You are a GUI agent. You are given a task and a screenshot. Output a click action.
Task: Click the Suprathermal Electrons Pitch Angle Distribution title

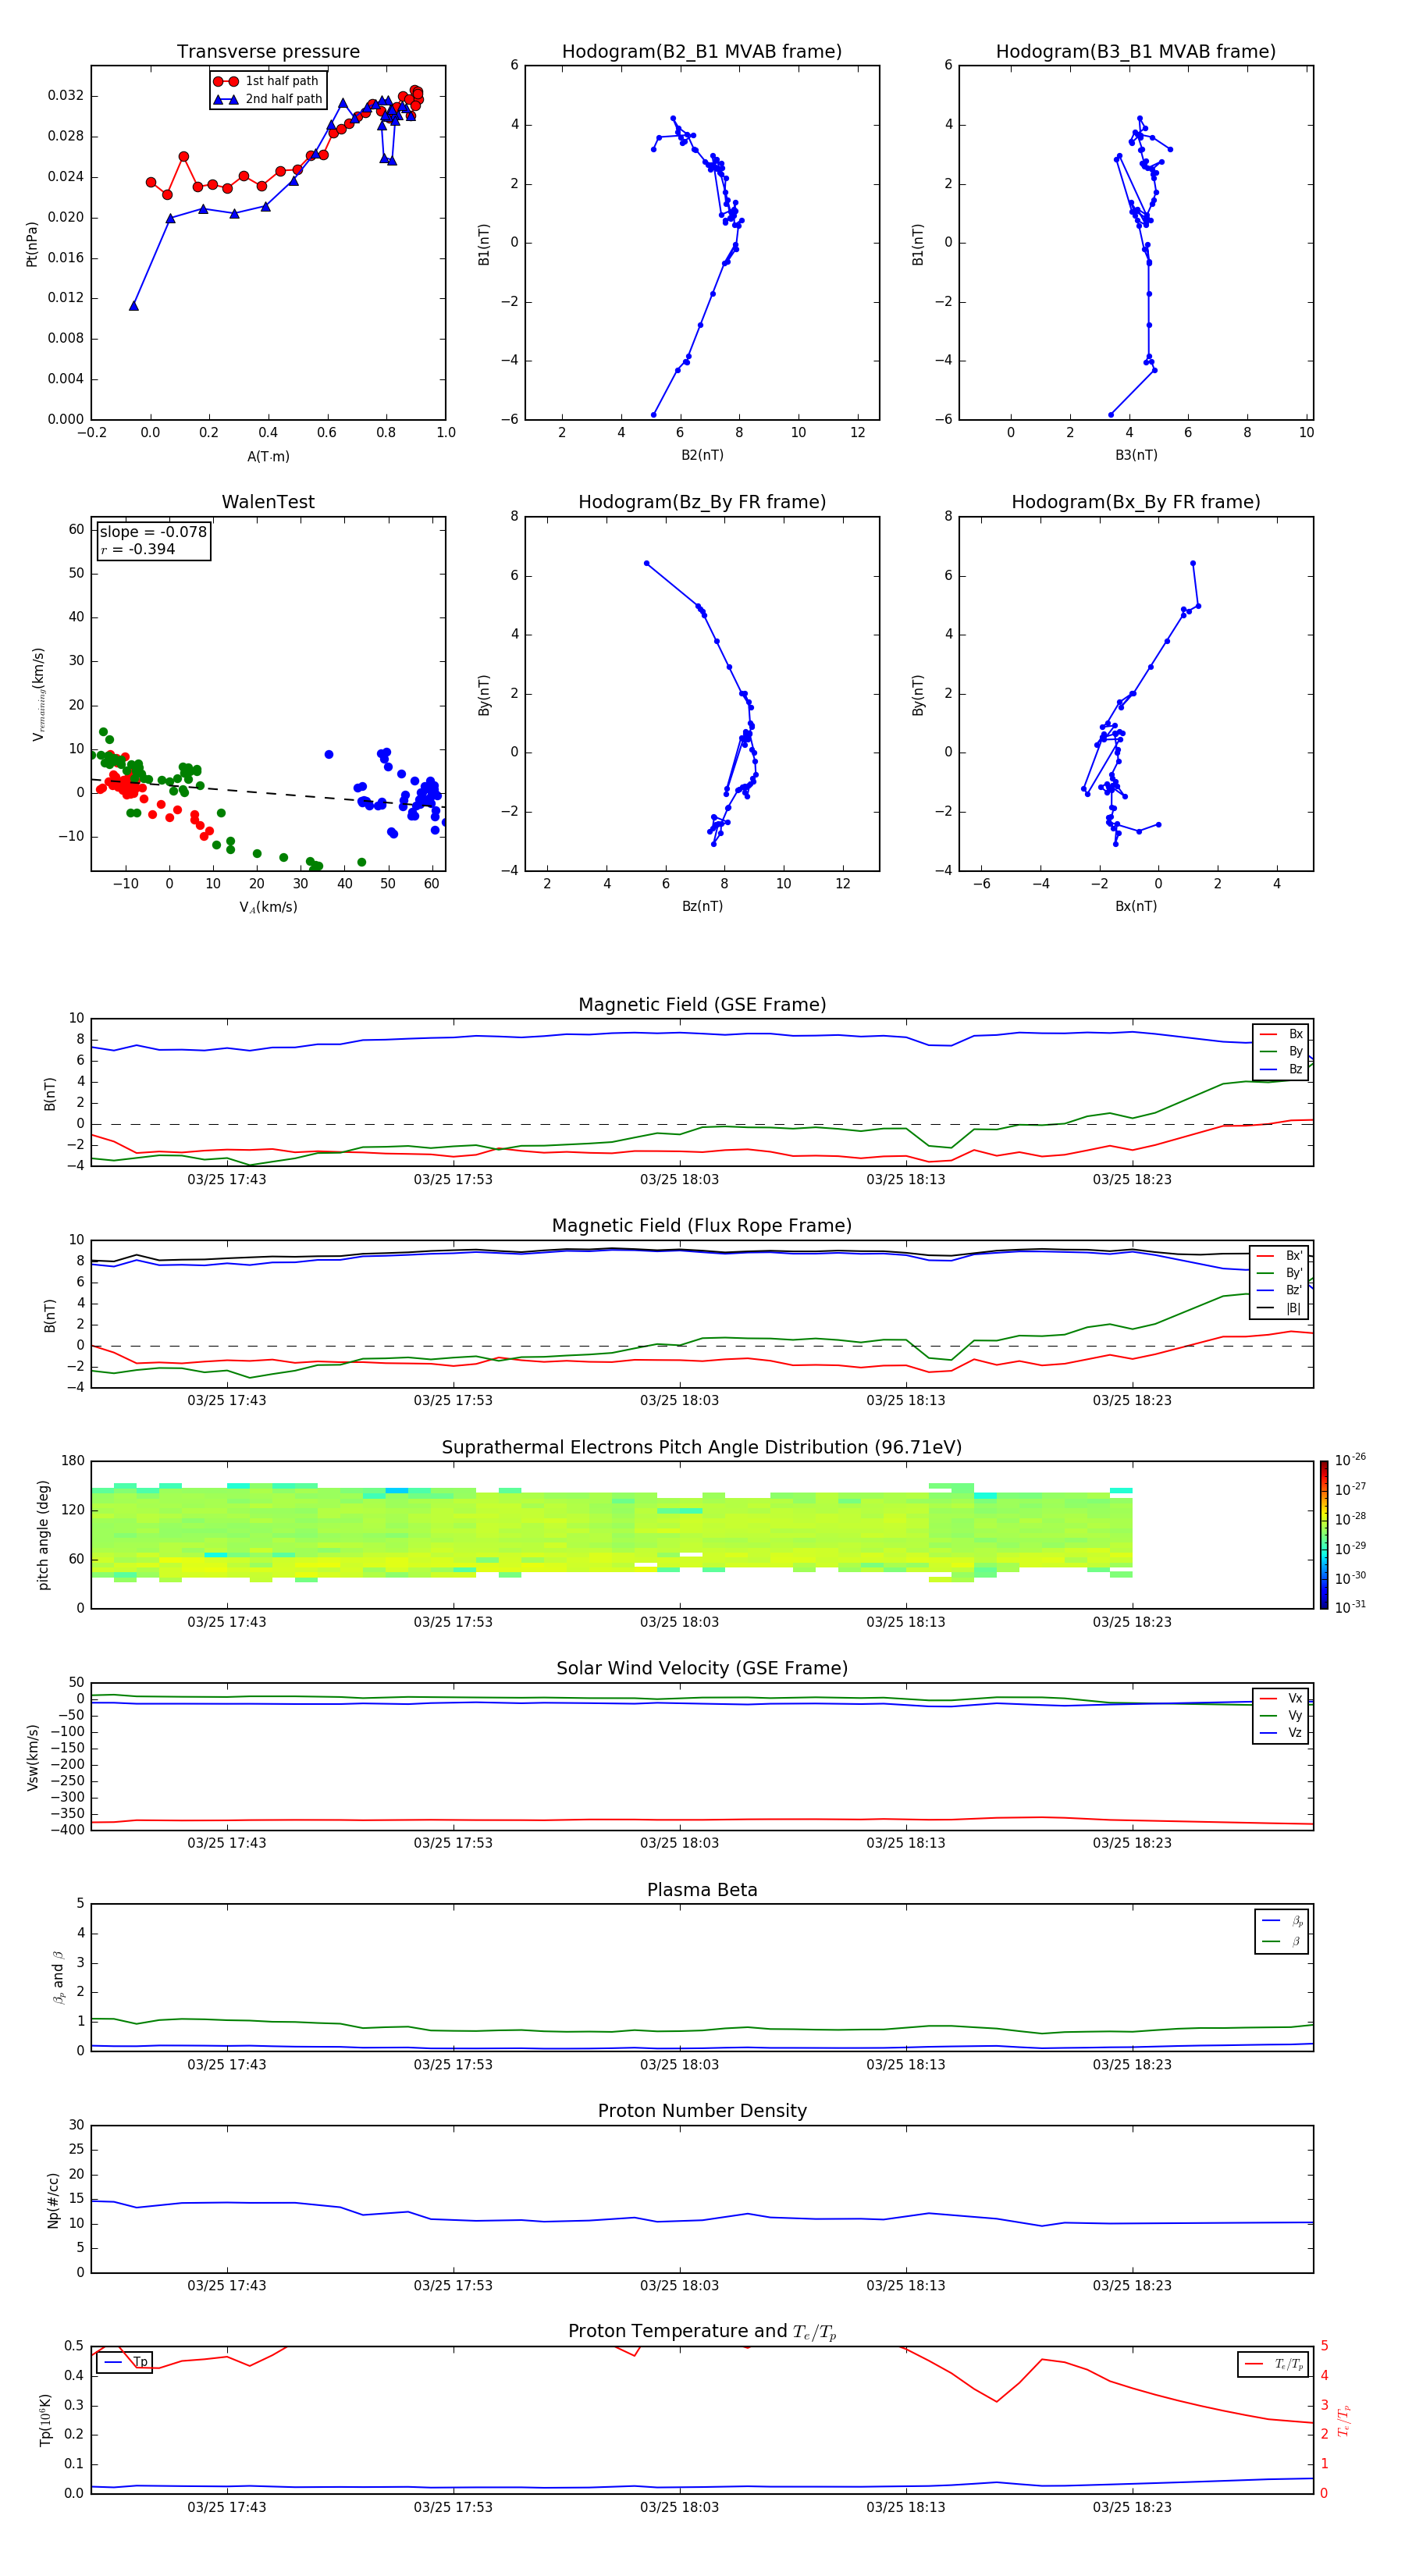(x=702, y=1448)
